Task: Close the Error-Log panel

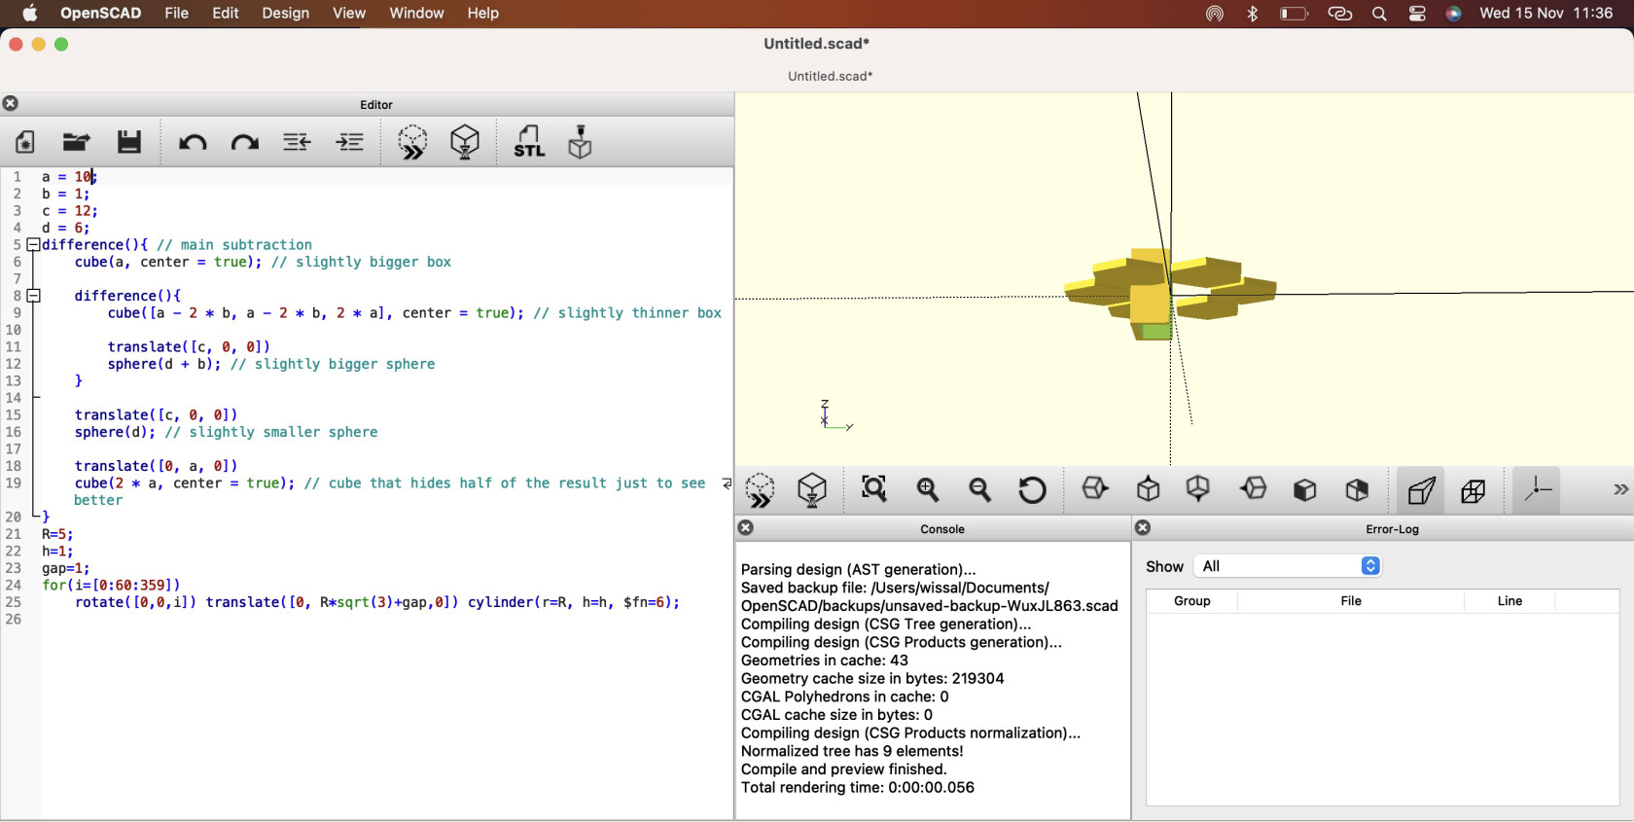Action: coord(1144,528)
